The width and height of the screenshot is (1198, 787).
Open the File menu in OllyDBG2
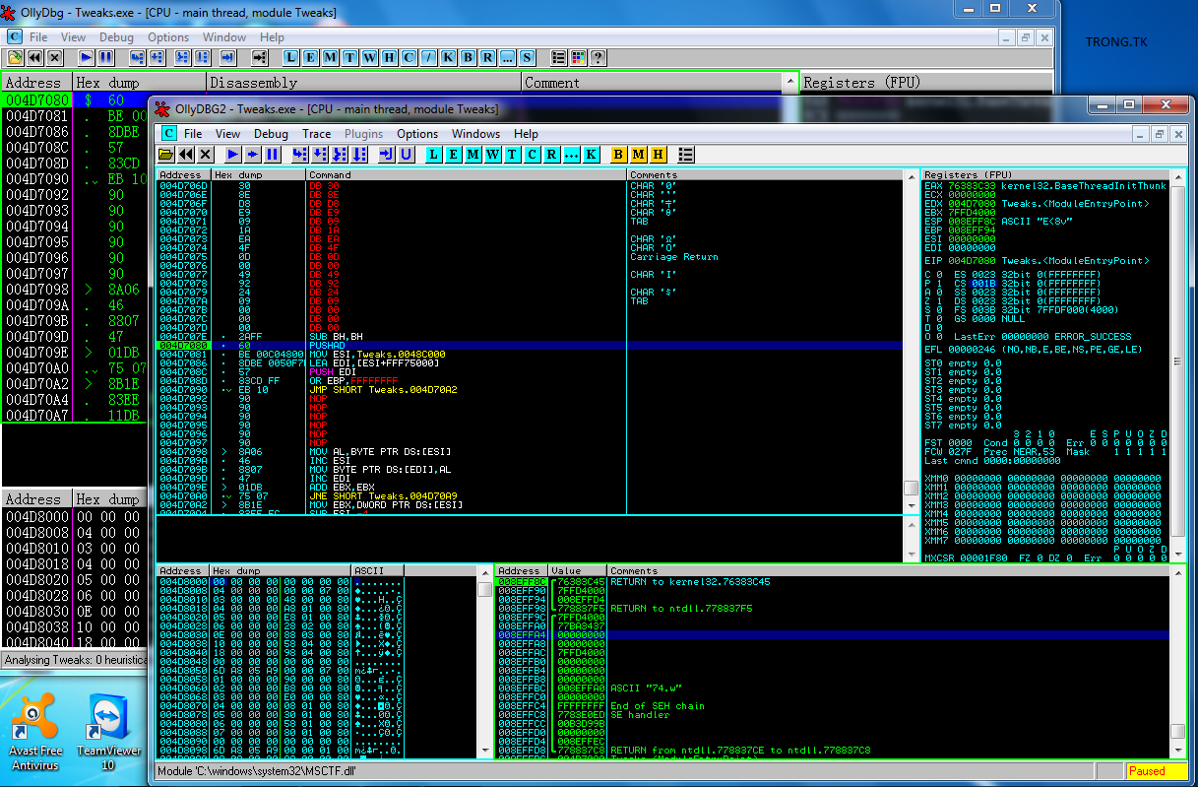tap(193, 134)
